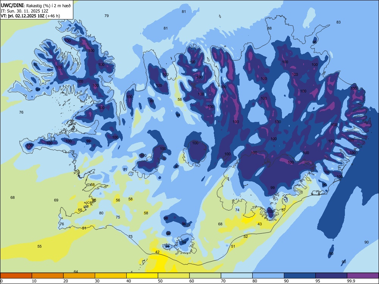Click legend scale label '50'
The width and height of the screenshot is (379, 284).
click(160, 281)
